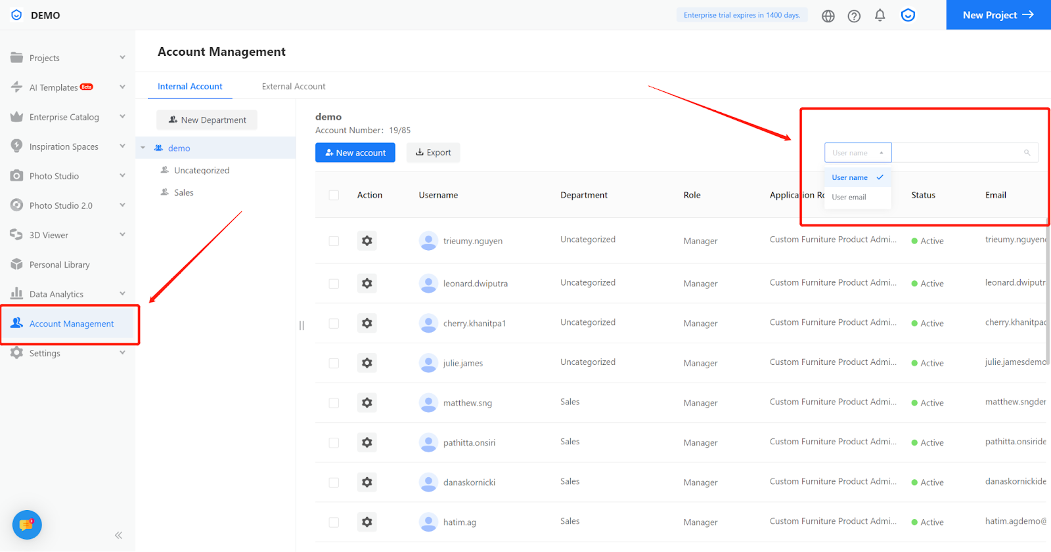
Task: Choose User email from dropdown list
Action: click(849, 197)
